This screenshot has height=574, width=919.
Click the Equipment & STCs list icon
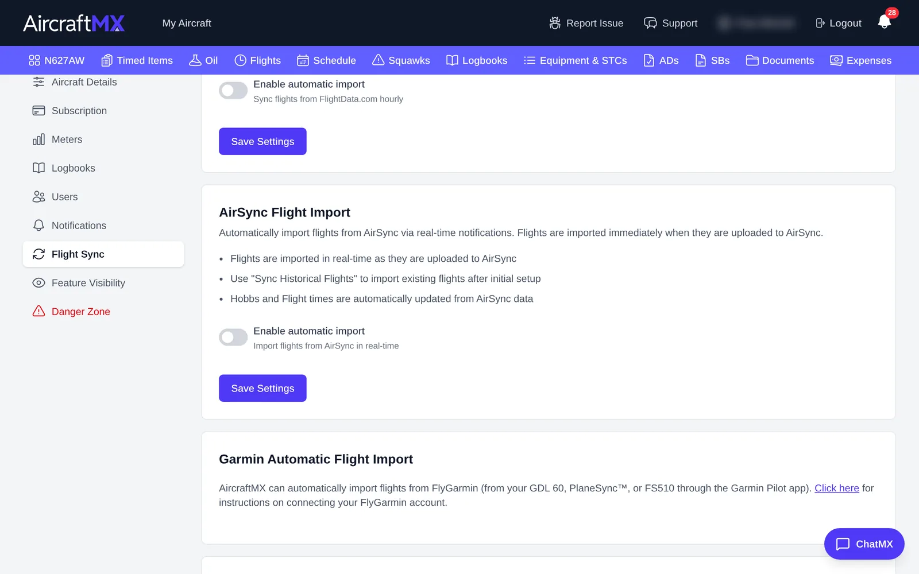[x=530, y=60]
